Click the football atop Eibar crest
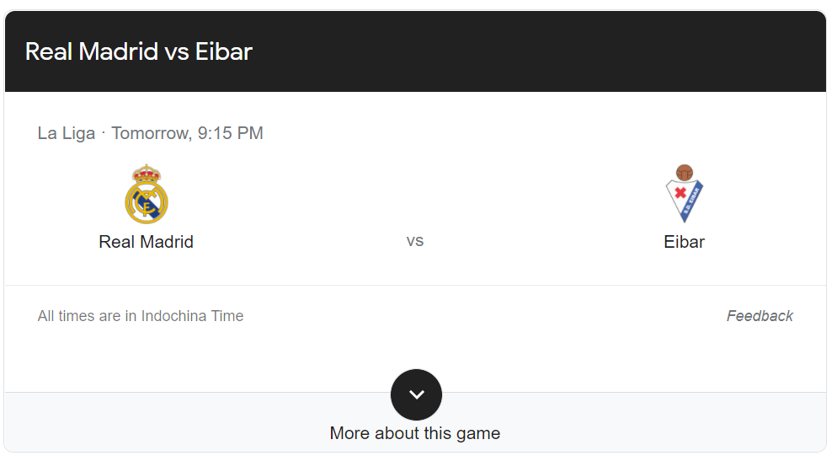 [685, 173]
